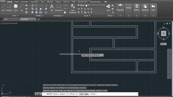Click the Utilities panel button
173x97 pixels.
(x=137, y=8)
